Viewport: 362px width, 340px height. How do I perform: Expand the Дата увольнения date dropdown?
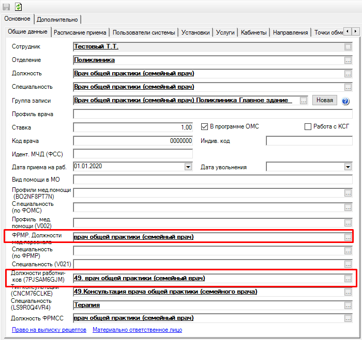pos(348,167)
